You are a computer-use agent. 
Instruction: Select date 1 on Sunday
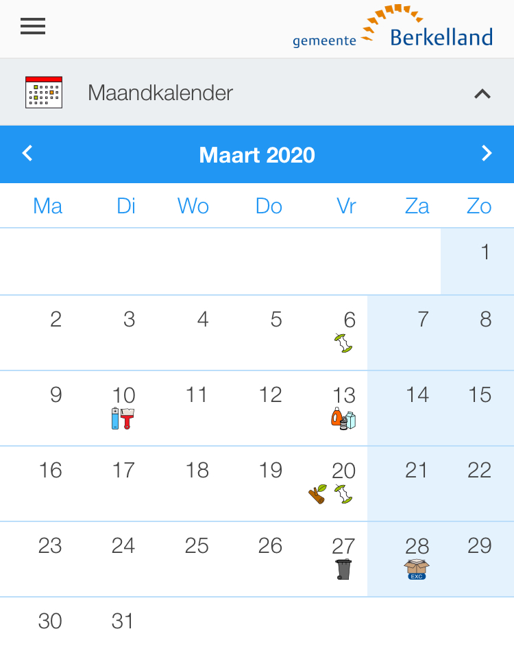(x=485, y=252)
